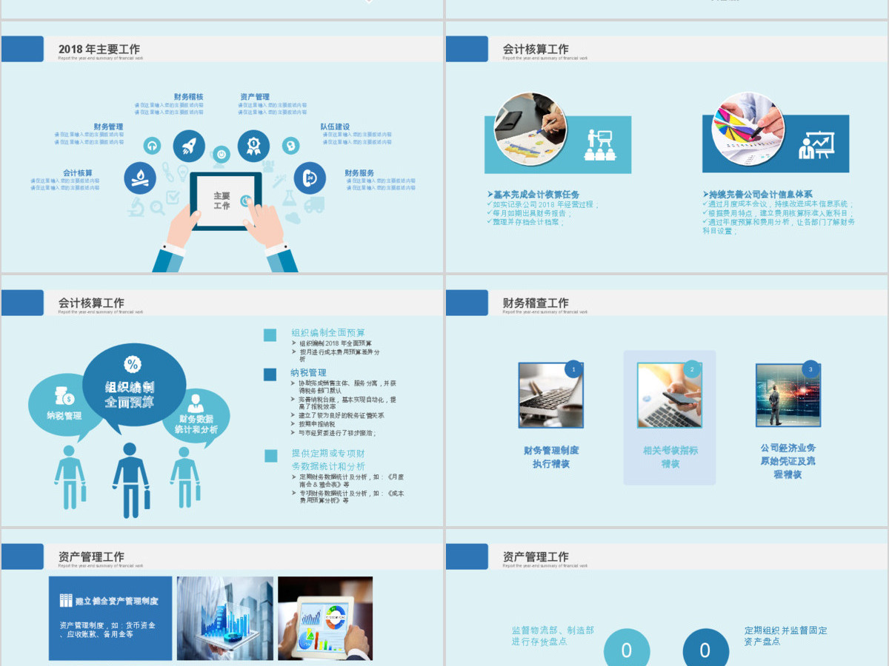
Task: Click the dark blue middle person figure
Action: click(131, 480)
